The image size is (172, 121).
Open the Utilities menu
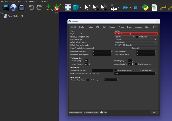32,2
